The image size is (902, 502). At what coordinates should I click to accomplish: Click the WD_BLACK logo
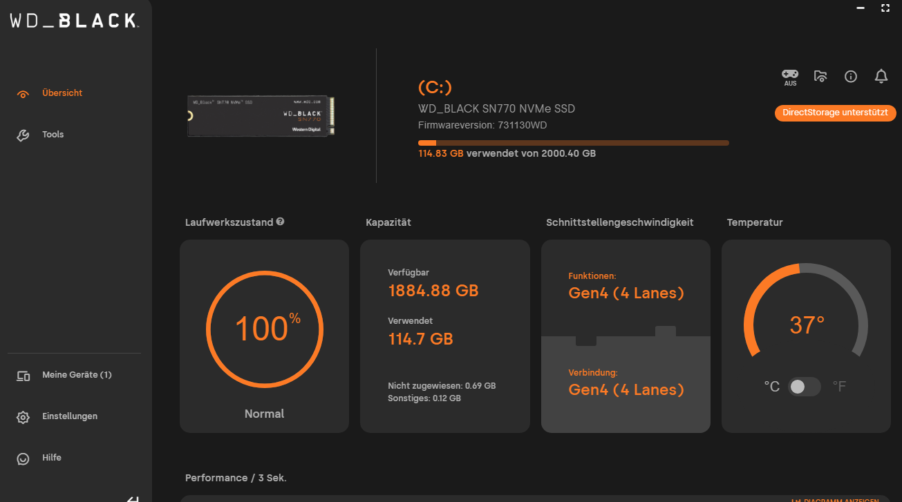[x=75, y=21]
